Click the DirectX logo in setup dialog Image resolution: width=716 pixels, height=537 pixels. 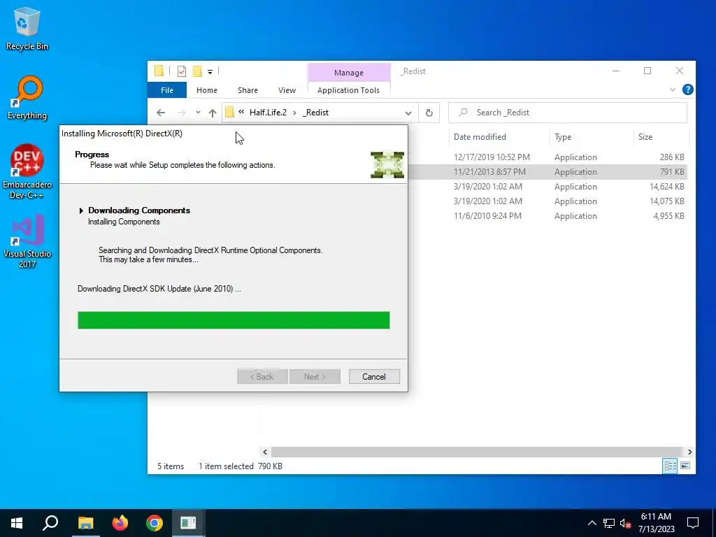[x=387, y=164]
